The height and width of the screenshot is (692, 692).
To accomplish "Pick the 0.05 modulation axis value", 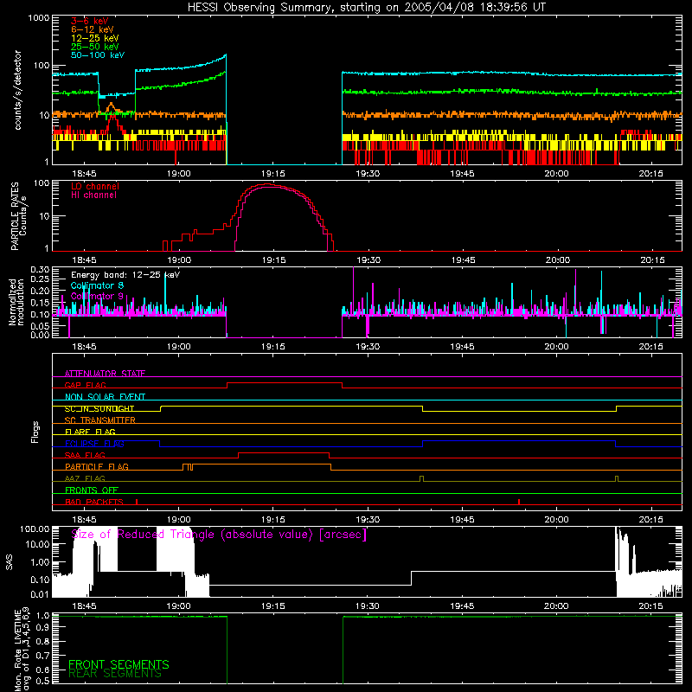I will (40, 326).
